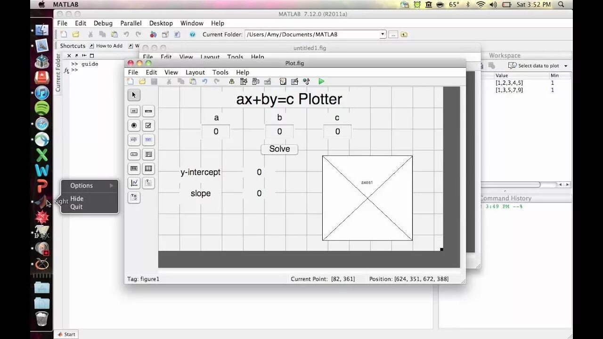Select the Radio Button tool
This screenshot has width=603, height=339.
(x=134, y=125)
